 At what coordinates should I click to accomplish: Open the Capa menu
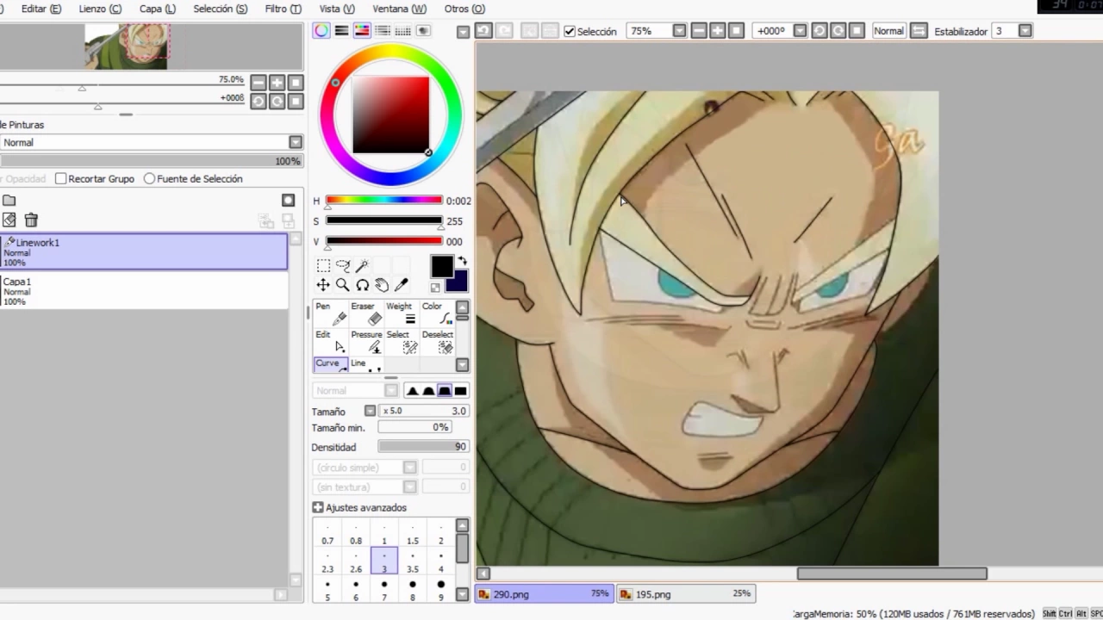[x=157, y=9]
